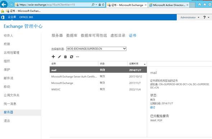The image size is (212, 139).
Task: Open 混合 in the left navigation
Action: tap(7, 121)
